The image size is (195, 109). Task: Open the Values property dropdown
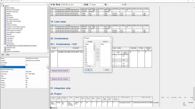coord(48,81)
